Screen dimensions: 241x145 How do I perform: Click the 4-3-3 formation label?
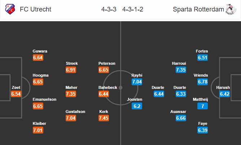[x=109, y=9]
